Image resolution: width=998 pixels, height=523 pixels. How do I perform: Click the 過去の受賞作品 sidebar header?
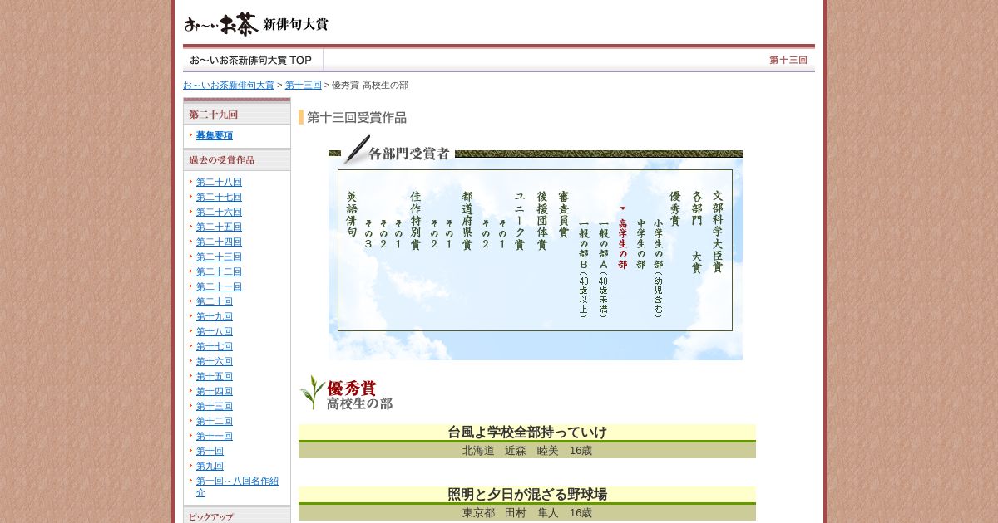237,160
